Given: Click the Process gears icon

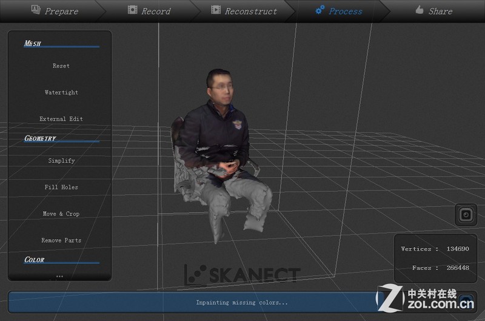Looking at the screenshot, I should tap(320, 10).
